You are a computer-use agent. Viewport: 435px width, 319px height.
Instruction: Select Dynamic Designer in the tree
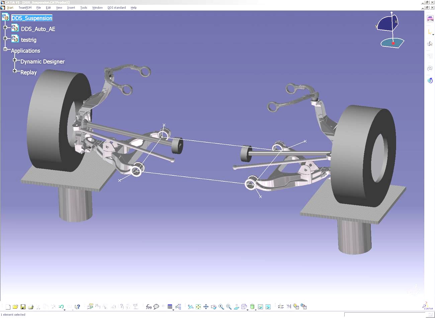[42, 61]
